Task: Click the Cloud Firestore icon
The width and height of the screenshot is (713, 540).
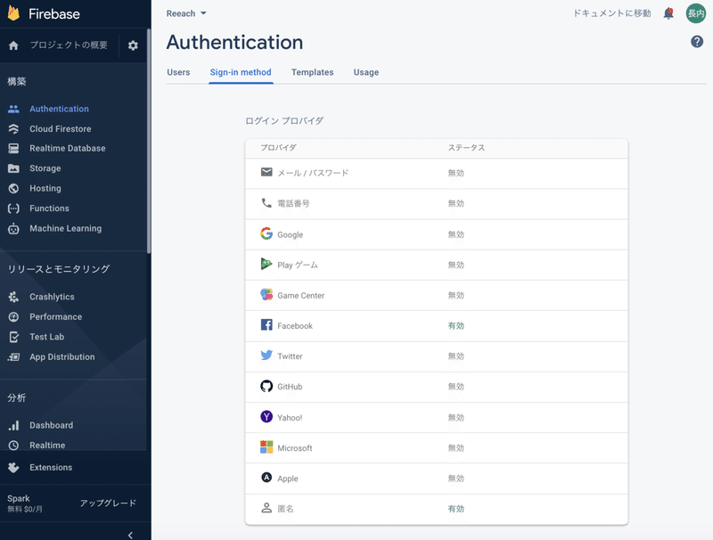Action: tap(13, 129)
